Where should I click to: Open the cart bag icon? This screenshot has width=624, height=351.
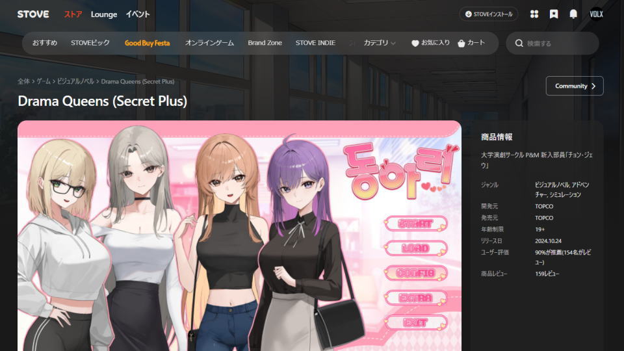click(461, 44)
